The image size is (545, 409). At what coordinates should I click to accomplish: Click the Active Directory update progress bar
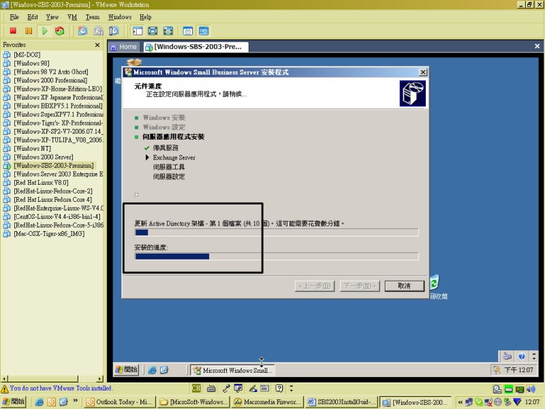click(277, 232)
